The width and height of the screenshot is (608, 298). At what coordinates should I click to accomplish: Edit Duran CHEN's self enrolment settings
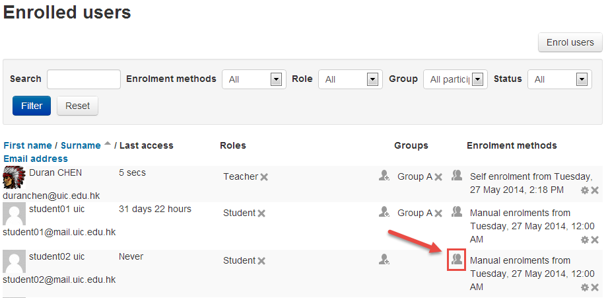584,190
